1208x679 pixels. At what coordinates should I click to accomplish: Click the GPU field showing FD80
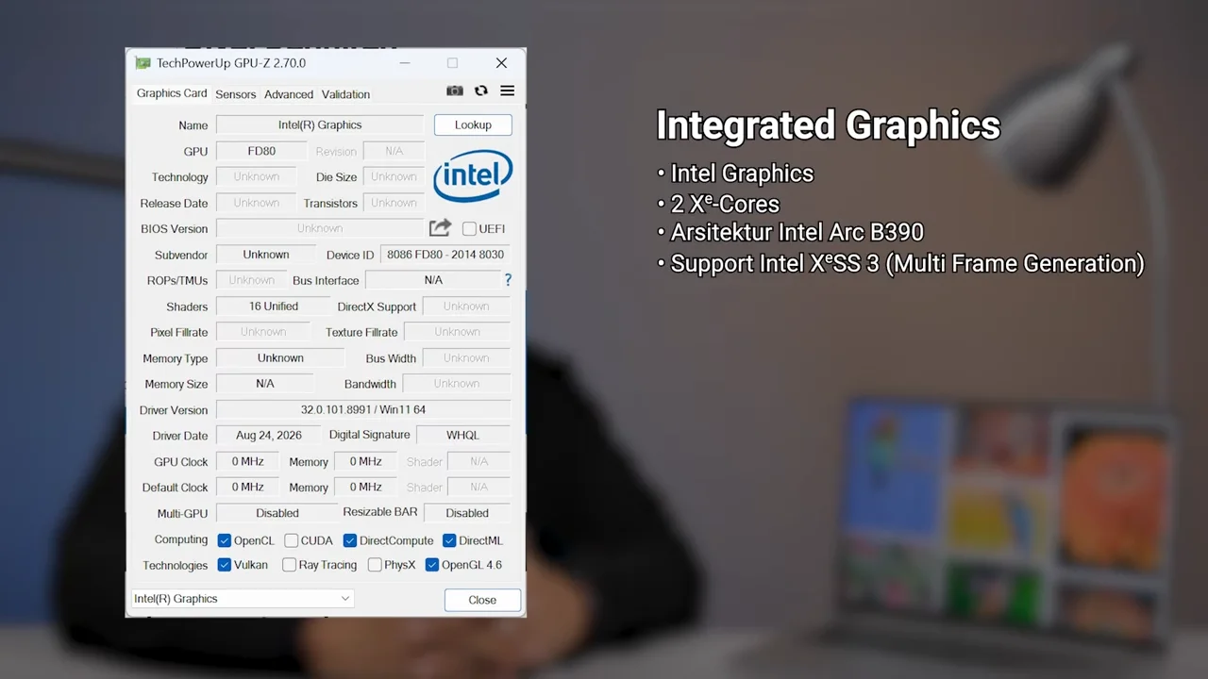(261, 151)
